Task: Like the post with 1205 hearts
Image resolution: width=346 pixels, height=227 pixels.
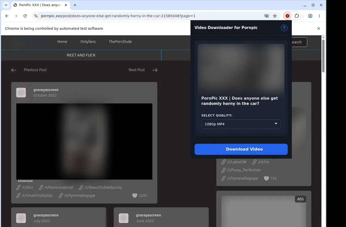Action: 135,195
